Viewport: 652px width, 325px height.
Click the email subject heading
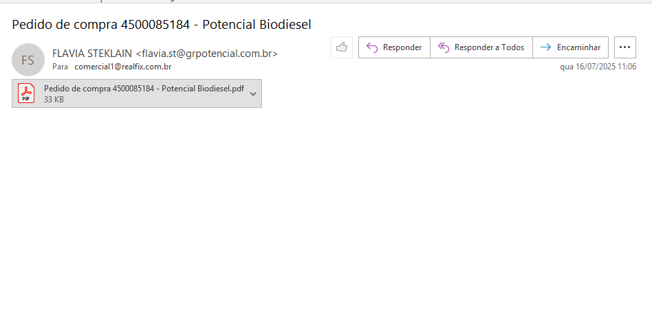click(162, 24)
